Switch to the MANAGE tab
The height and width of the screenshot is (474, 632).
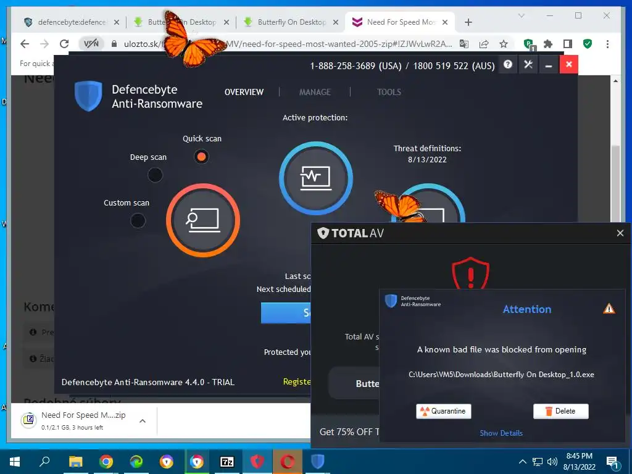coord(315,93)
